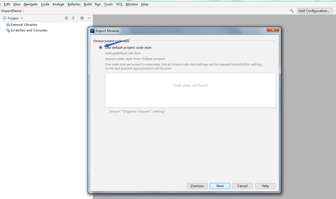Open the Window menu
The image size is (336, 199).
(x=132, y=4)
